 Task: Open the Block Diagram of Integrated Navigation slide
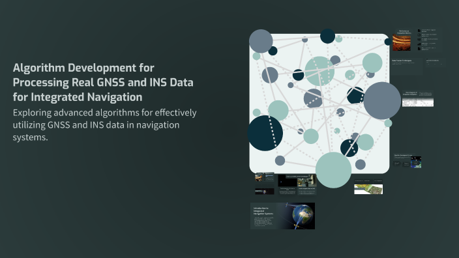418,99
